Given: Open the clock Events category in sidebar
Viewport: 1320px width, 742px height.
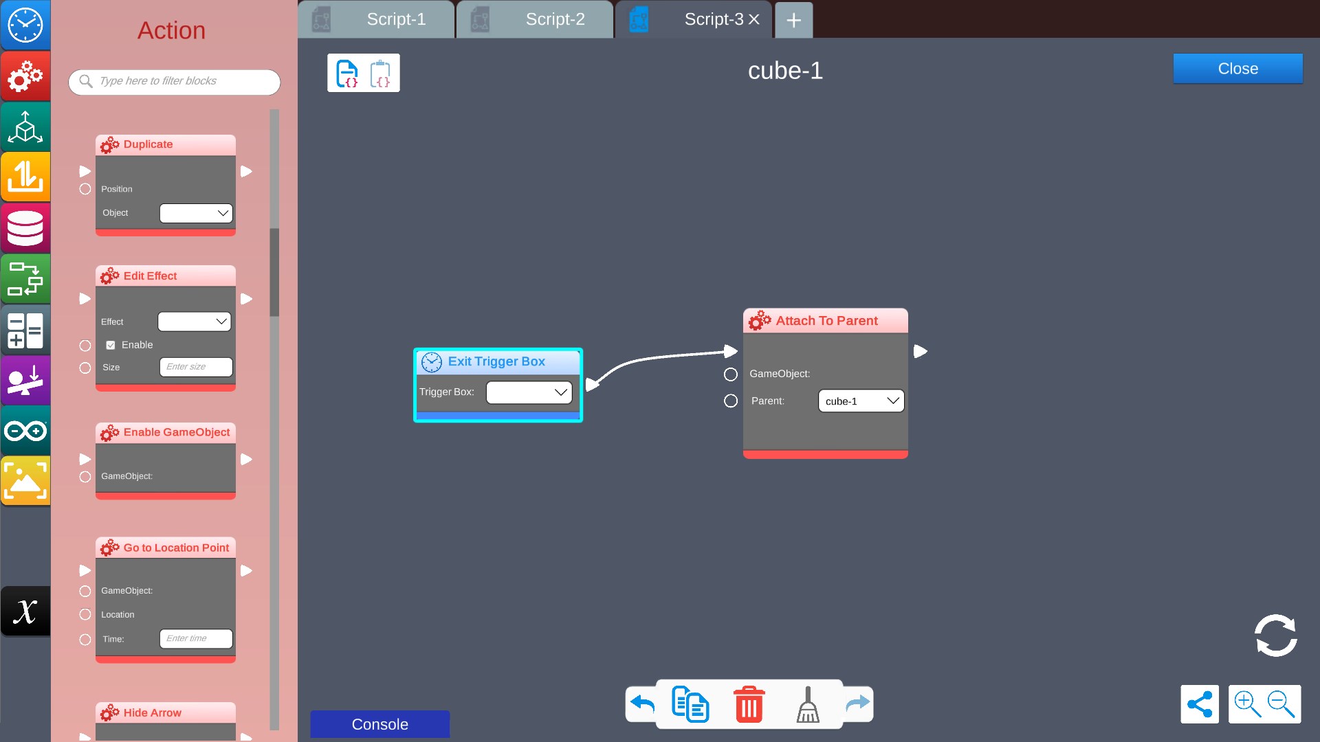Looking at the screenshot, I should click(25, 25).
